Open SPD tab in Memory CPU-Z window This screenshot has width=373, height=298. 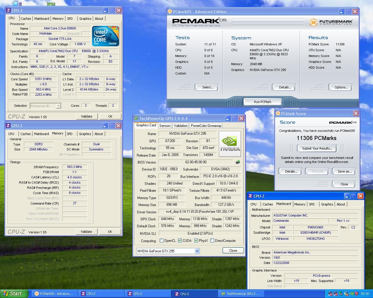70,134
